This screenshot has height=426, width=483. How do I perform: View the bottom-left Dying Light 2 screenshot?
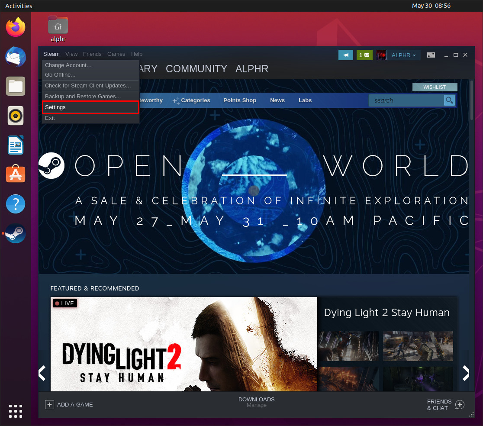349,379
